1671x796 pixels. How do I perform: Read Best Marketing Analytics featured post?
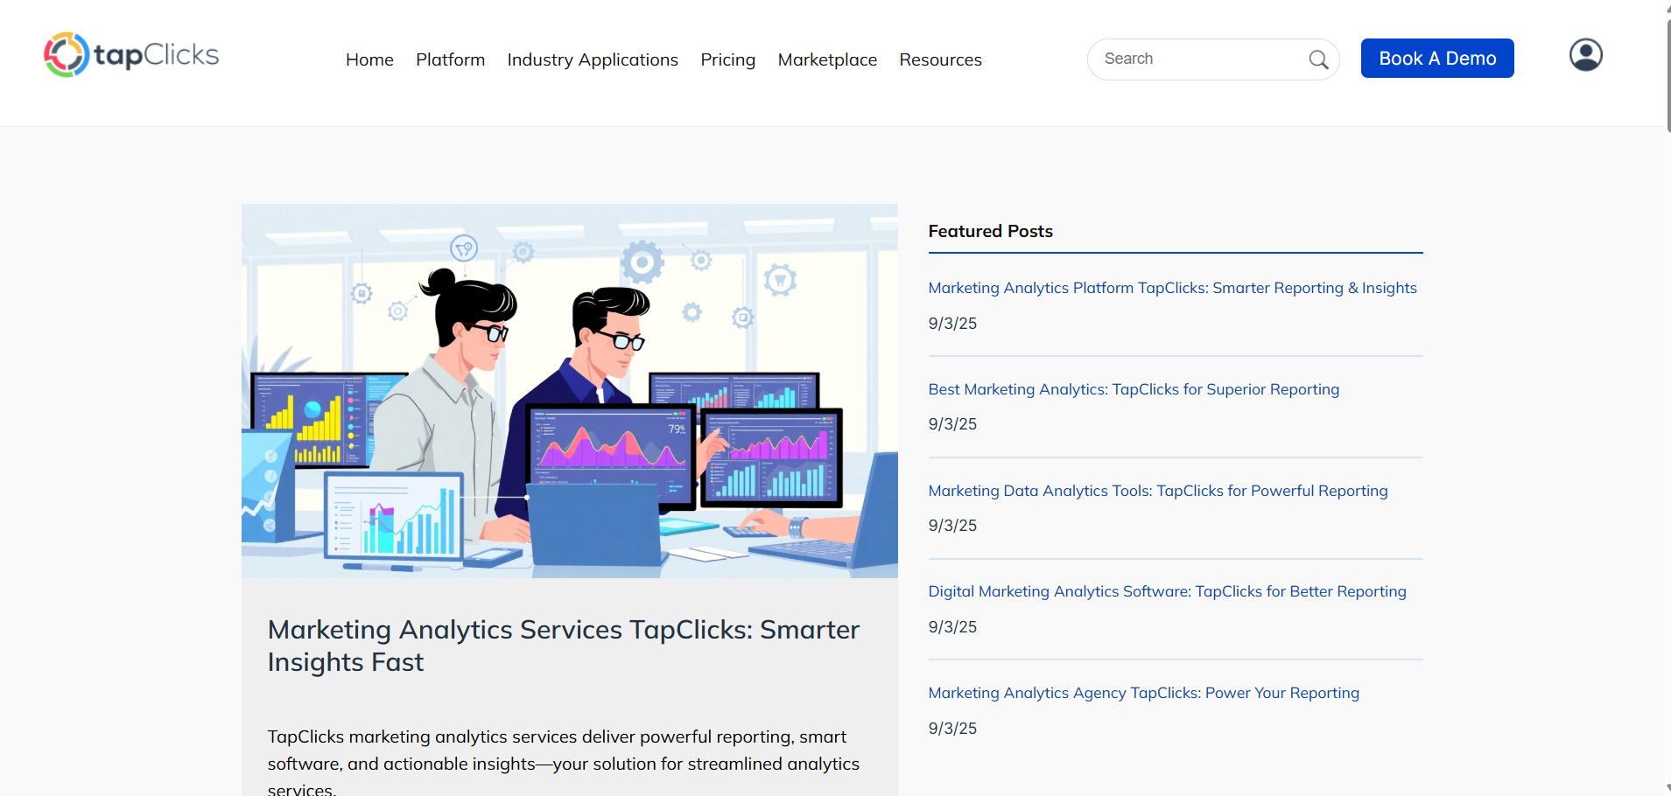point(1134,389)
